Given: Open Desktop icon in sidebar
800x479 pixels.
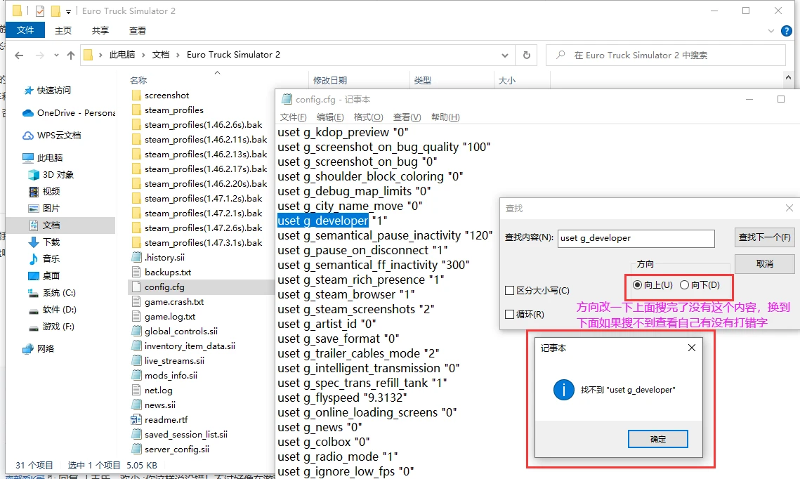Looking at the screenshot, I should [34, 276].
